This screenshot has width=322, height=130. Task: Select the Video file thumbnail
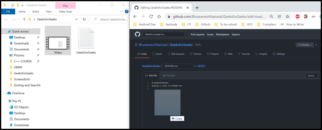[58, 41]
